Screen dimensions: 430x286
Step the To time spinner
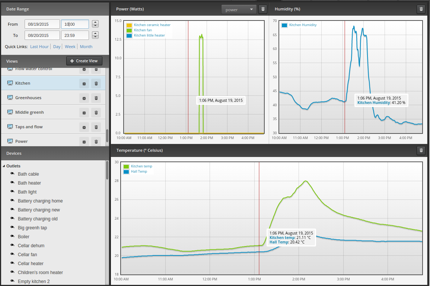pos(95,35)
